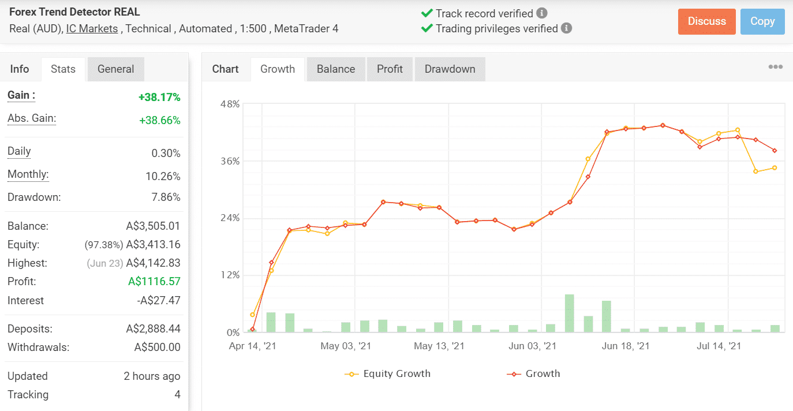Open the IC Markets broker link
This screenshot has height=411, width=793.
point(92,28)
